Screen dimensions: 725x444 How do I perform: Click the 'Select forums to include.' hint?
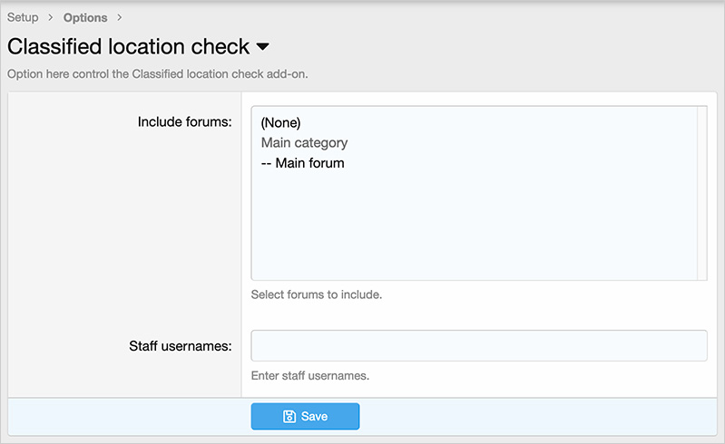pos(316,294)
